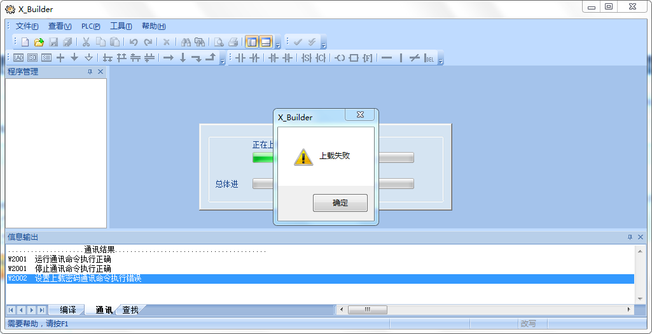652x334 pixels.
Task: Insert the function block [F] element
Action: point(368,58)
